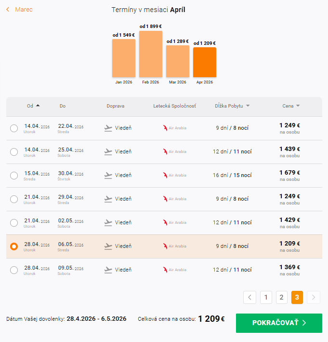Open the Dĺžka Pobytu sort dropdown

pyautogui.click(x=232, y=106)
